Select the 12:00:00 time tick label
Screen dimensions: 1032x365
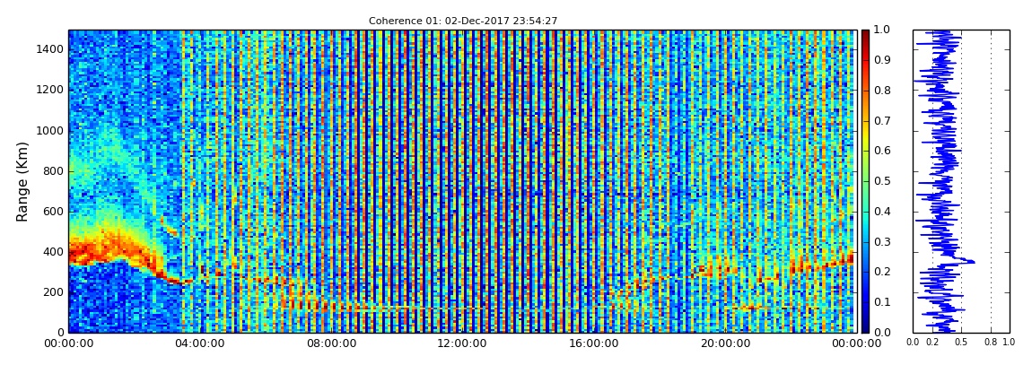tap(460, 343)
